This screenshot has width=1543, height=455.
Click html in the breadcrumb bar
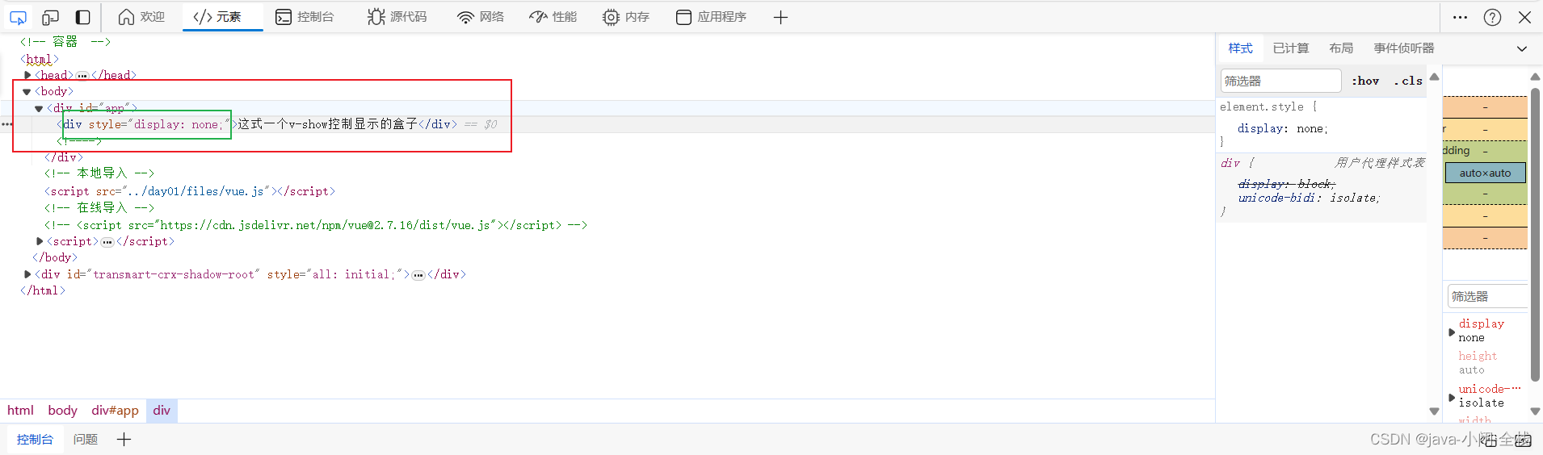20,411
